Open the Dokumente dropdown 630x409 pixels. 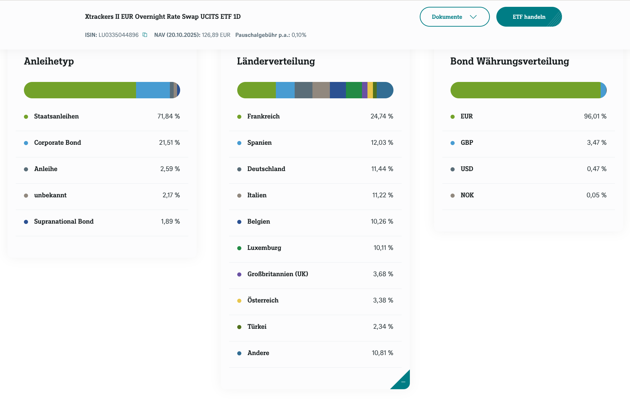pyautogui.click(x=455, y=17)
